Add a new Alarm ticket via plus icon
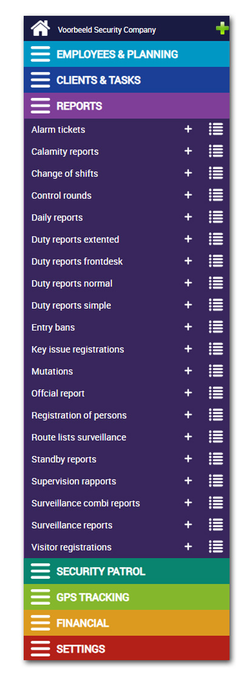The width and height of the screenshot is (241, 693). 188,129
